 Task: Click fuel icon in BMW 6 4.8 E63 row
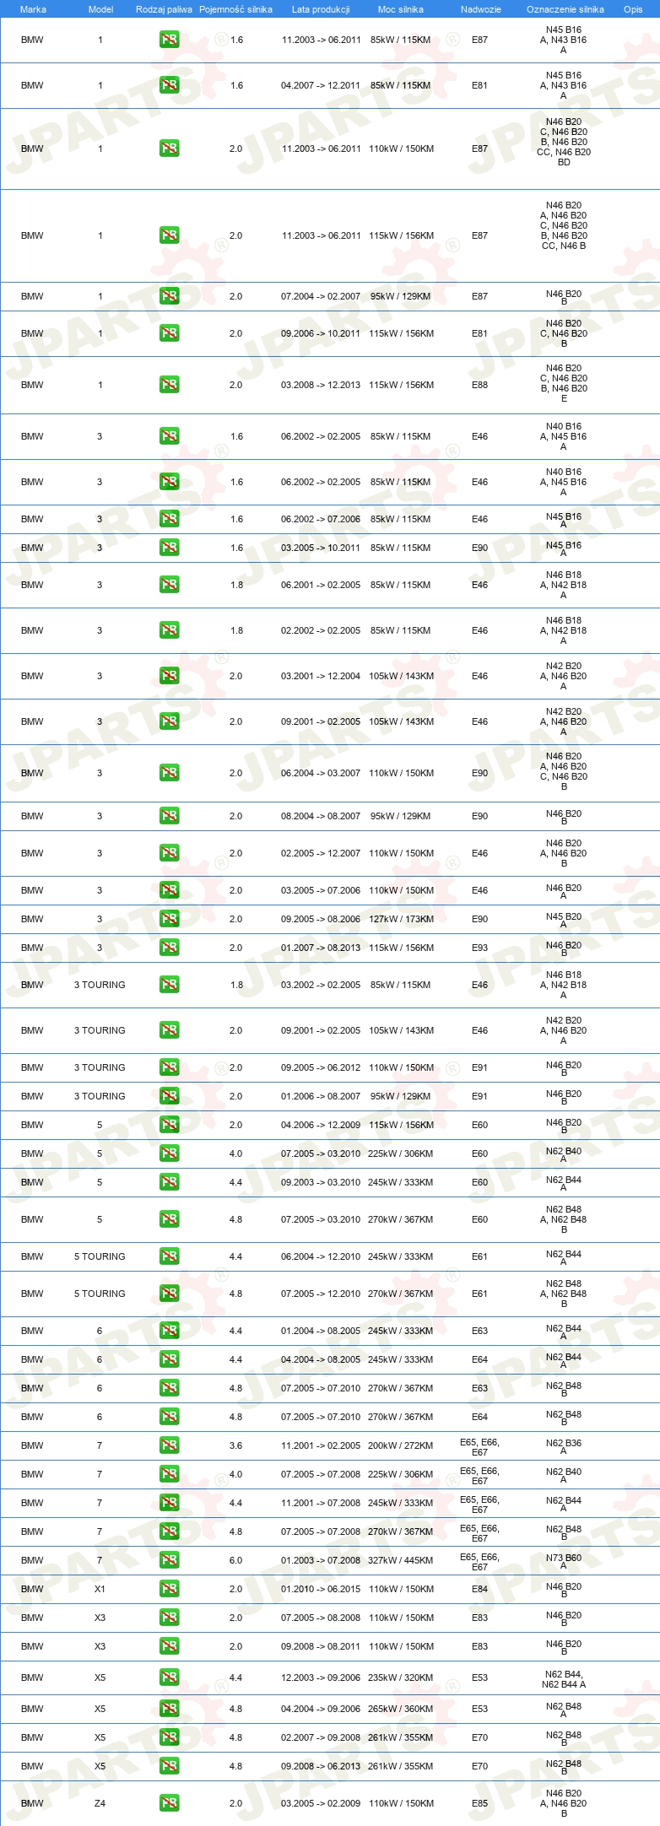click(169, 1388)
